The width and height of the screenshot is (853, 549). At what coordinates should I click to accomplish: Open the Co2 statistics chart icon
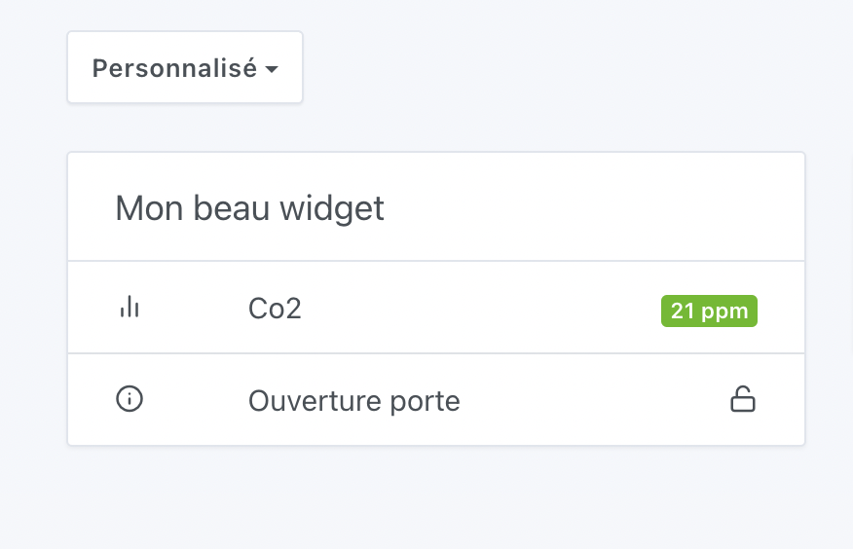coord(130,308)
